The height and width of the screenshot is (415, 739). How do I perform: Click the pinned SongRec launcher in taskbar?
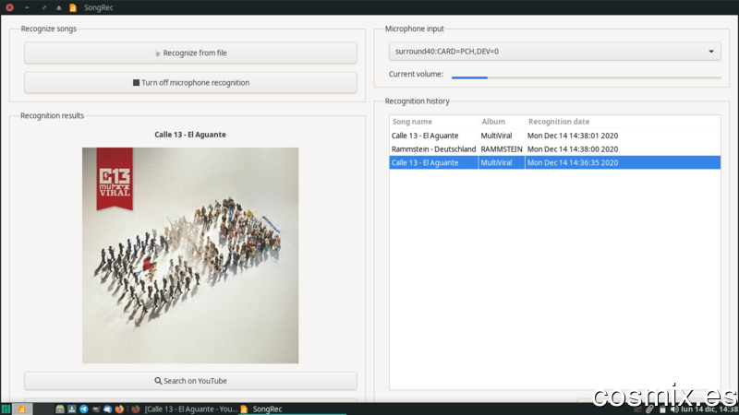tap(21, 409)
